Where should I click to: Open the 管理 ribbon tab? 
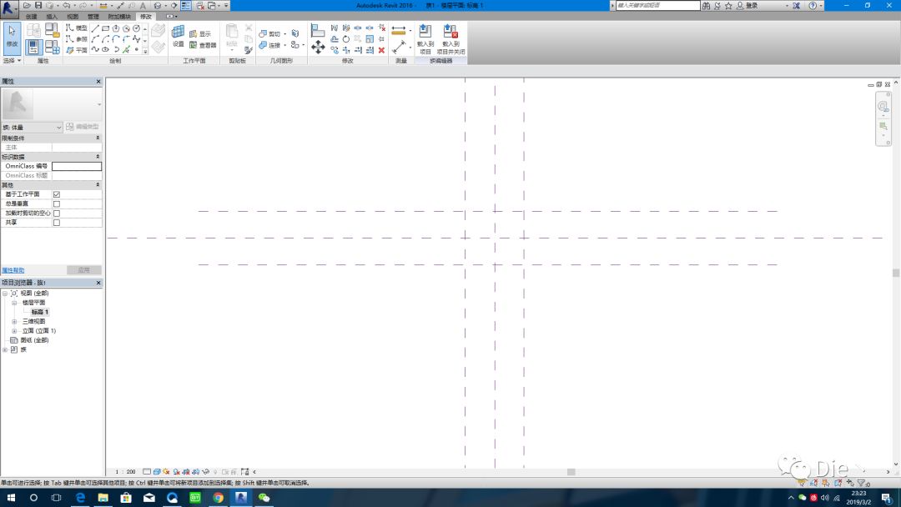(x=93, y=17)
